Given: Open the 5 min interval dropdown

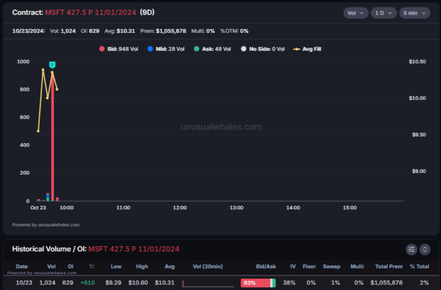Looking at the screenshot, I should 415,13.
